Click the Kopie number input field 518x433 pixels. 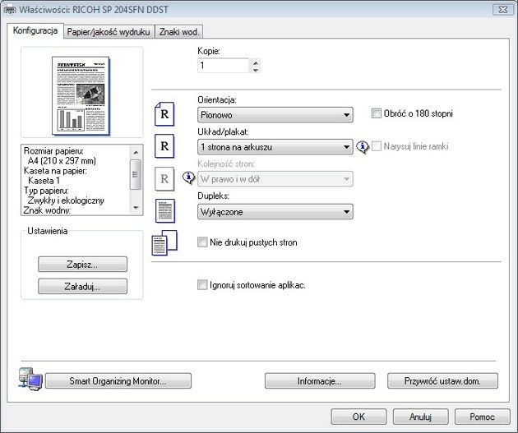[x=224, y=66]
